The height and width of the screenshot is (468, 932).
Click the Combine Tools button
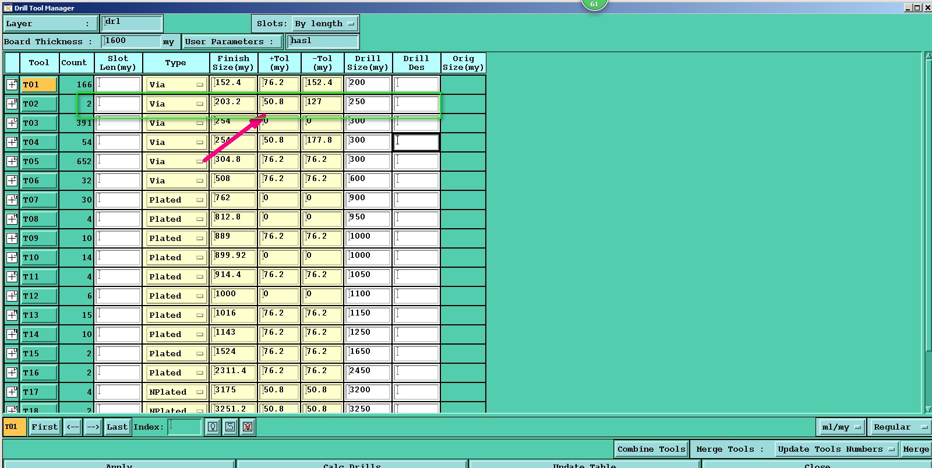point(651,449)
